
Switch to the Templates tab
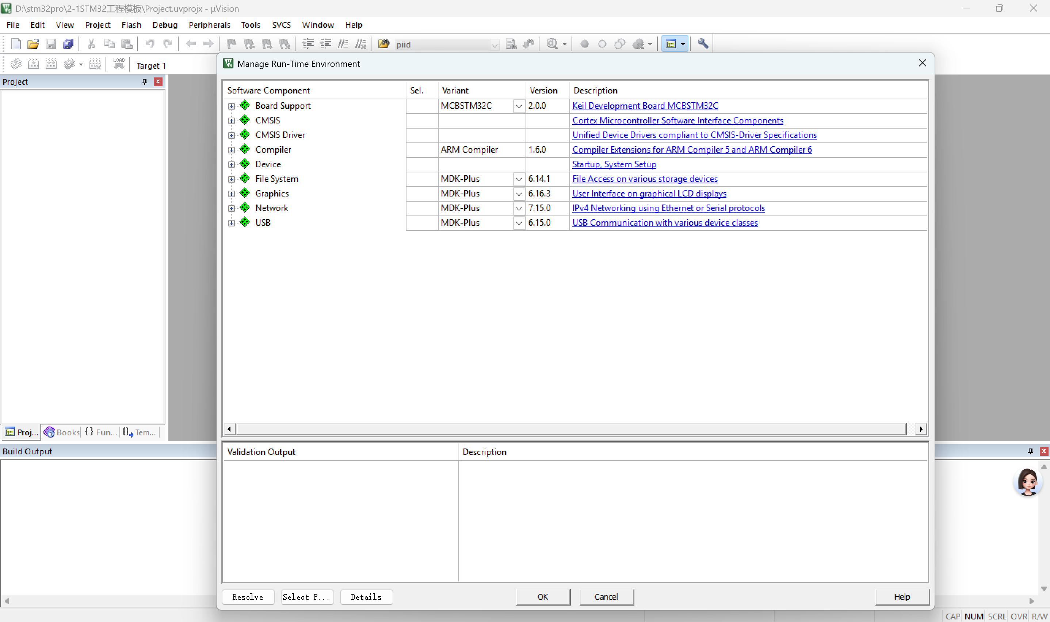click(140, 432)
